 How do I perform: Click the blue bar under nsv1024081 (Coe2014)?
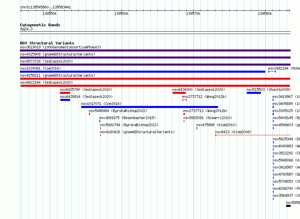click(x=143, y=72)
